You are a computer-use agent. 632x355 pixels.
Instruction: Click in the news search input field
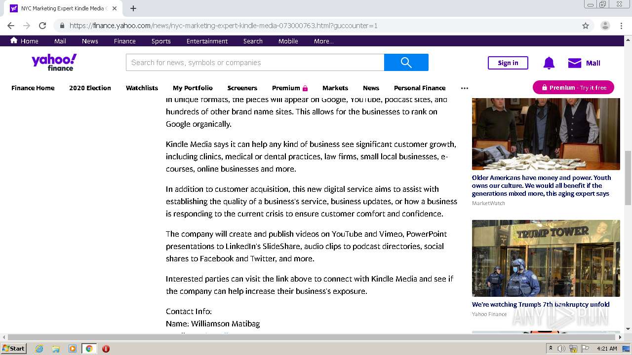(x=255, y=62)
